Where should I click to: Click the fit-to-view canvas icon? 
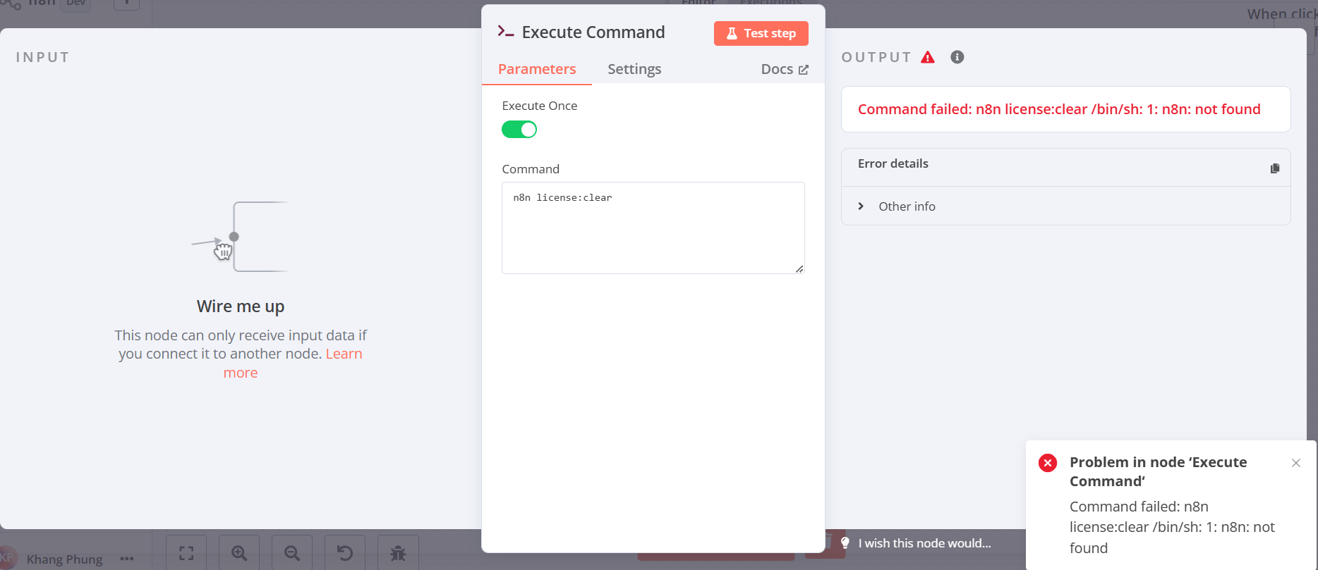(186, 553)
